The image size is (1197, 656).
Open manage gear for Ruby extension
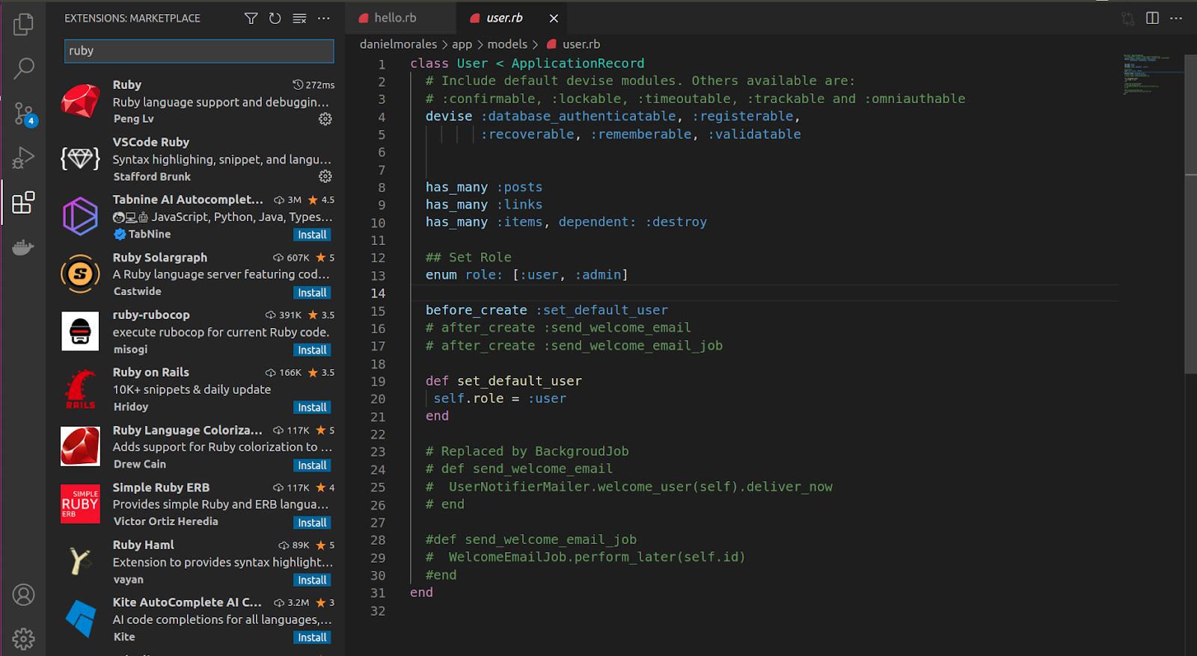325,119
